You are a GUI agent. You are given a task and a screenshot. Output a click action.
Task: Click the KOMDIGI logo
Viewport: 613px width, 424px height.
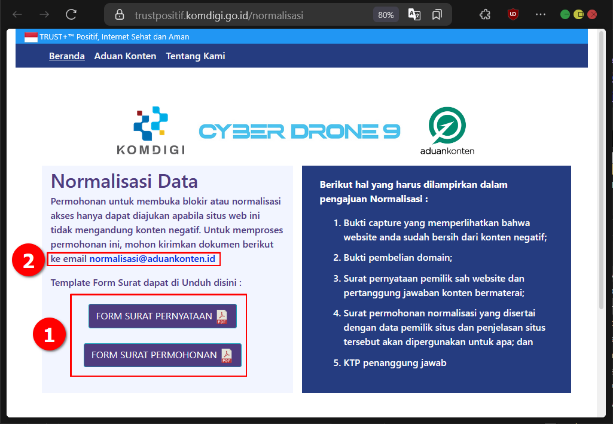coord(150,130)
